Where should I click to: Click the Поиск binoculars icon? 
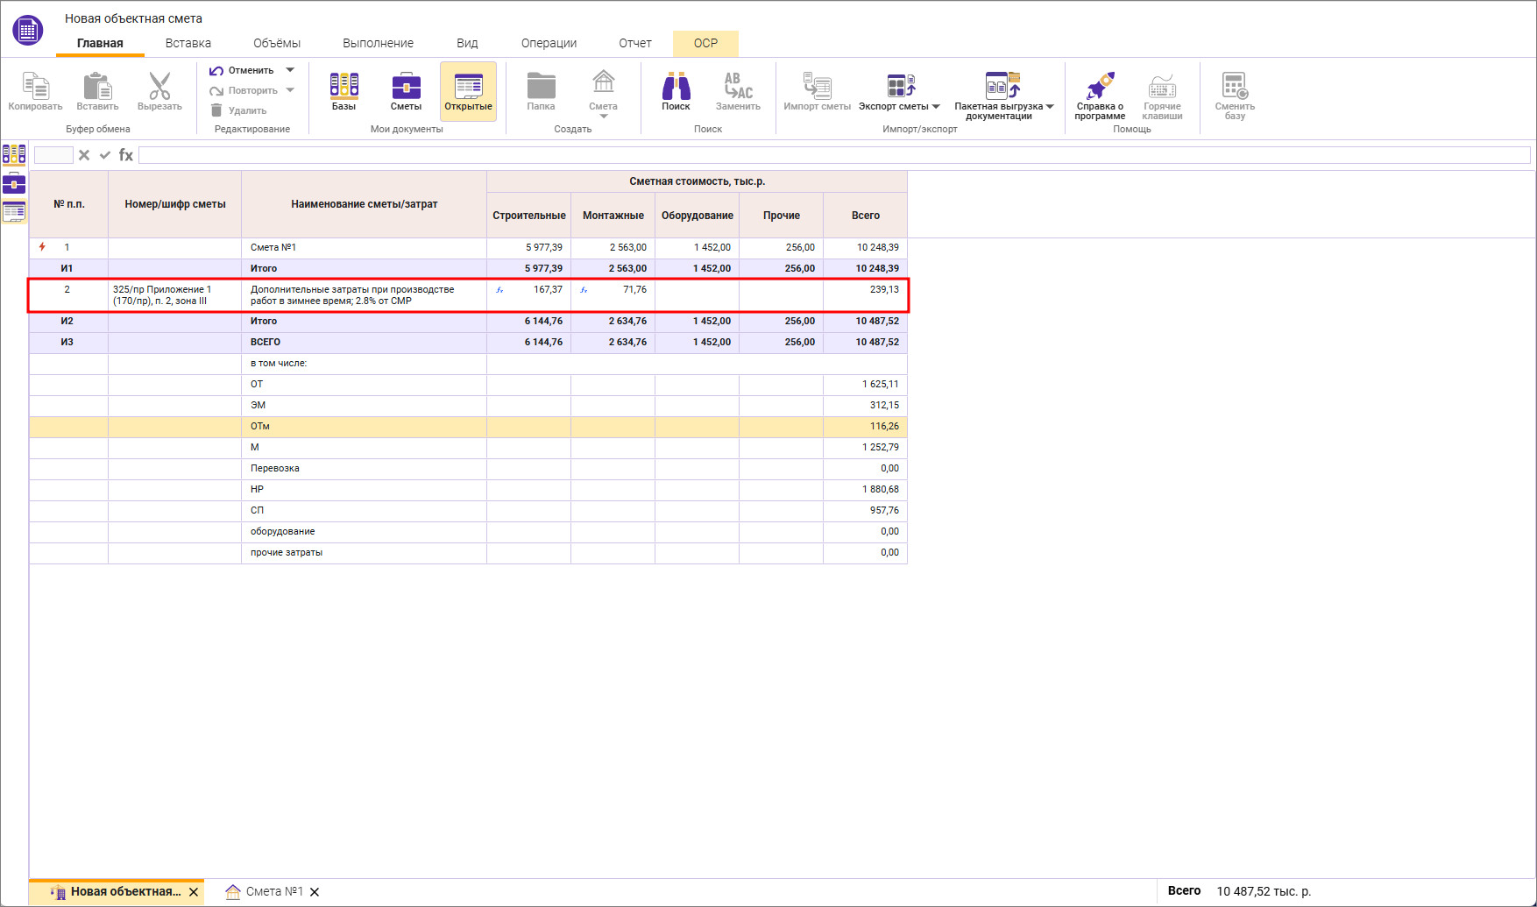(x=676, y=91)
